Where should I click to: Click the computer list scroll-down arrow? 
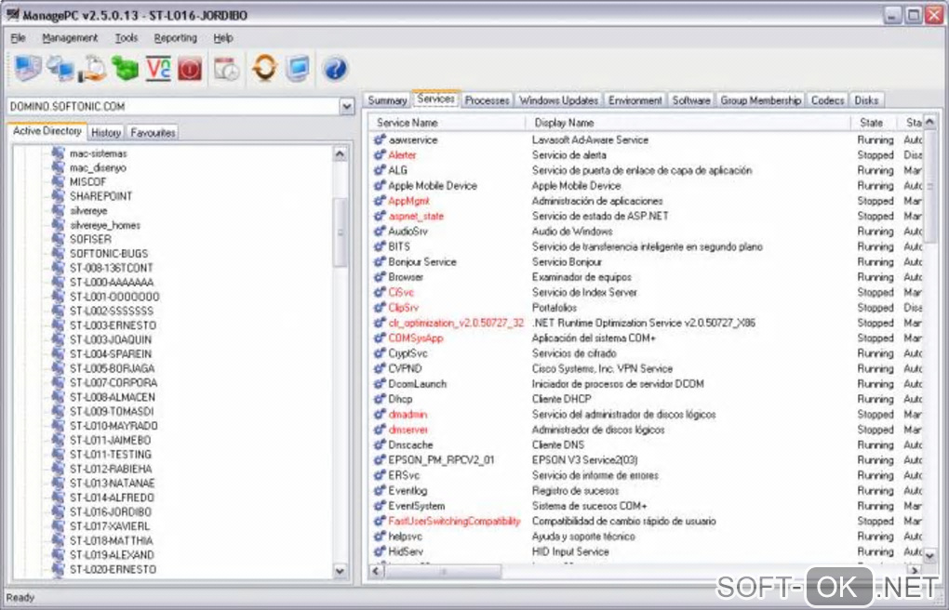tap(341, 570)
